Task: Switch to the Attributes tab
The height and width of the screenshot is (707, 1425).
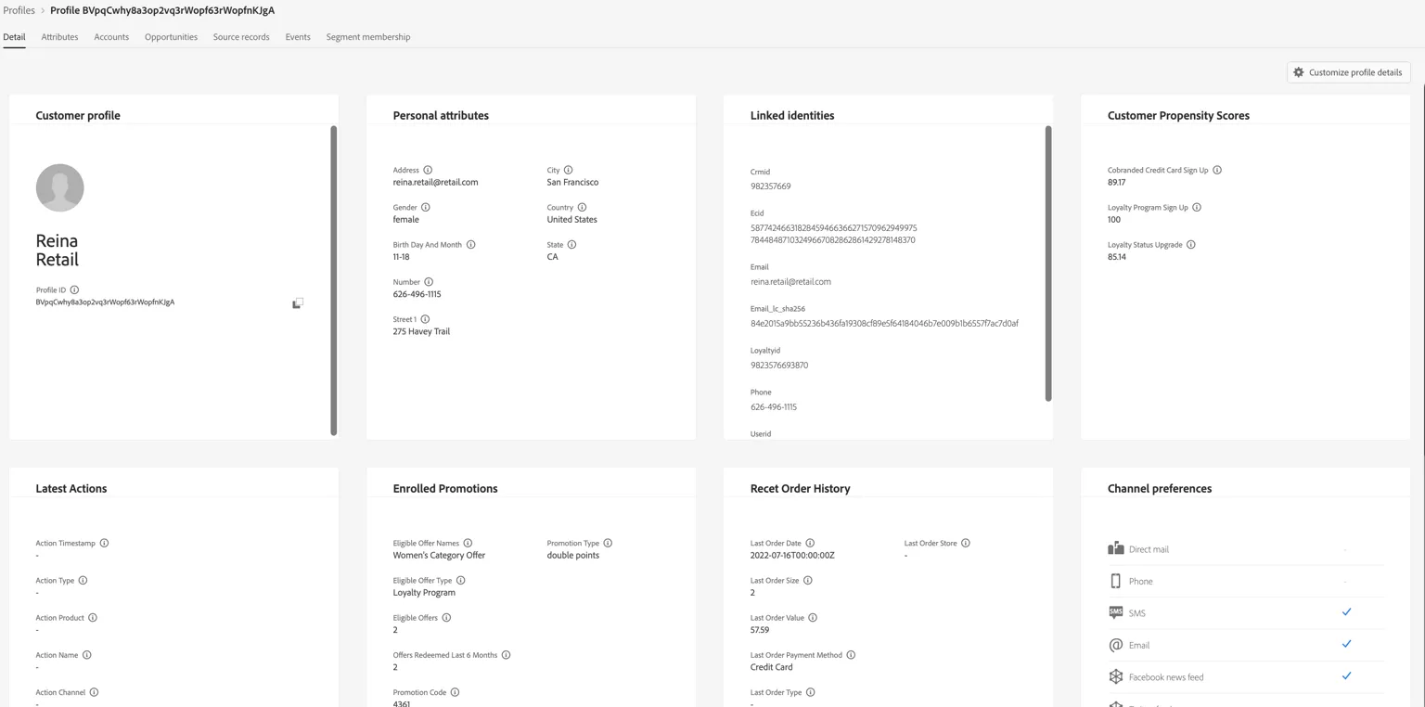Action: [x=59, y=37]
